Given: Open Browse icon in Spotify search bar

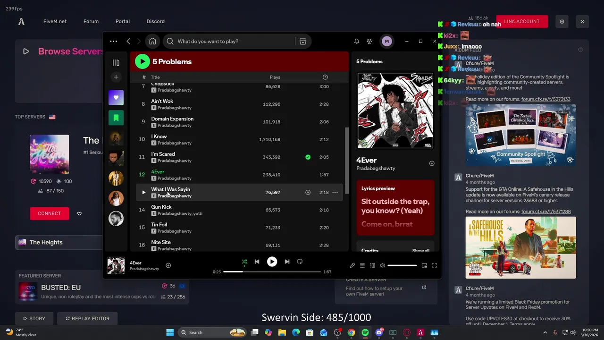Looking at the screenshot, I should (x=303, y=42).
